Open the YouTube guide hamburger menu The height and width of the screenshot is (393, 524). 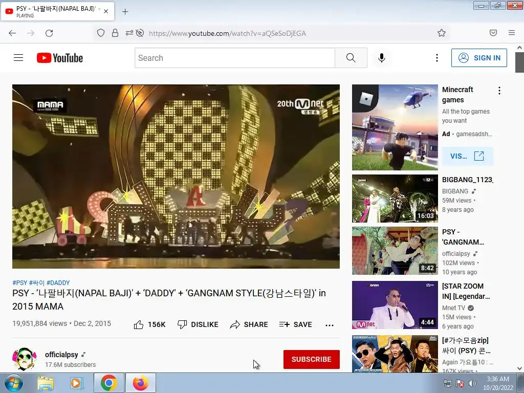click(x=18, y=58)
